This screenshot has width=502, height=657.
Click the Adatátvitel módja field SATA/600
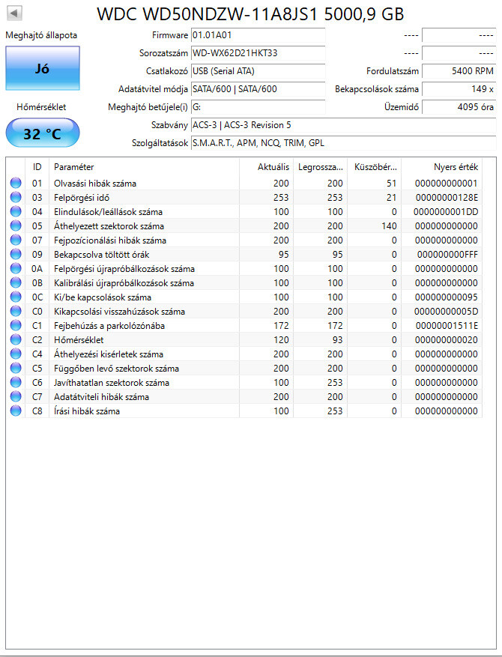258,89
